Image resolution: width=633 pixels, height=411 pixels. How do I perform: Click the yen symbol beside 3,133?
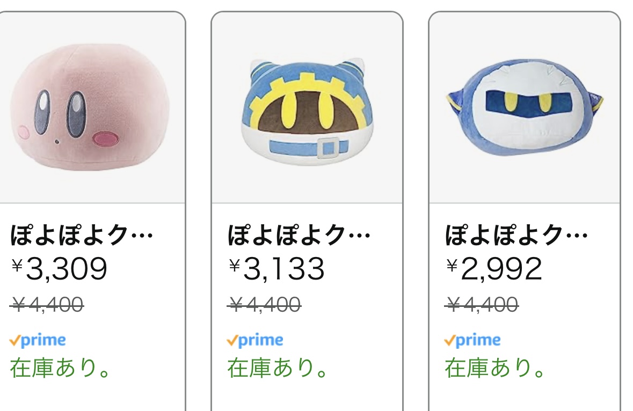tap(234, 265)
